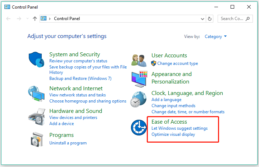This screenshot has height=167, width=259.
Task: Click the Control Panel title bar icon
Action: pos(7,7)
